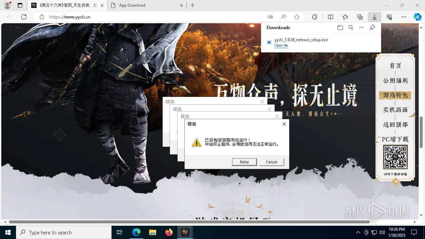Close the 燕云十六声 browser tab
Image resolution: width=425 pixels, height=239 pixels.
point(102,5)
